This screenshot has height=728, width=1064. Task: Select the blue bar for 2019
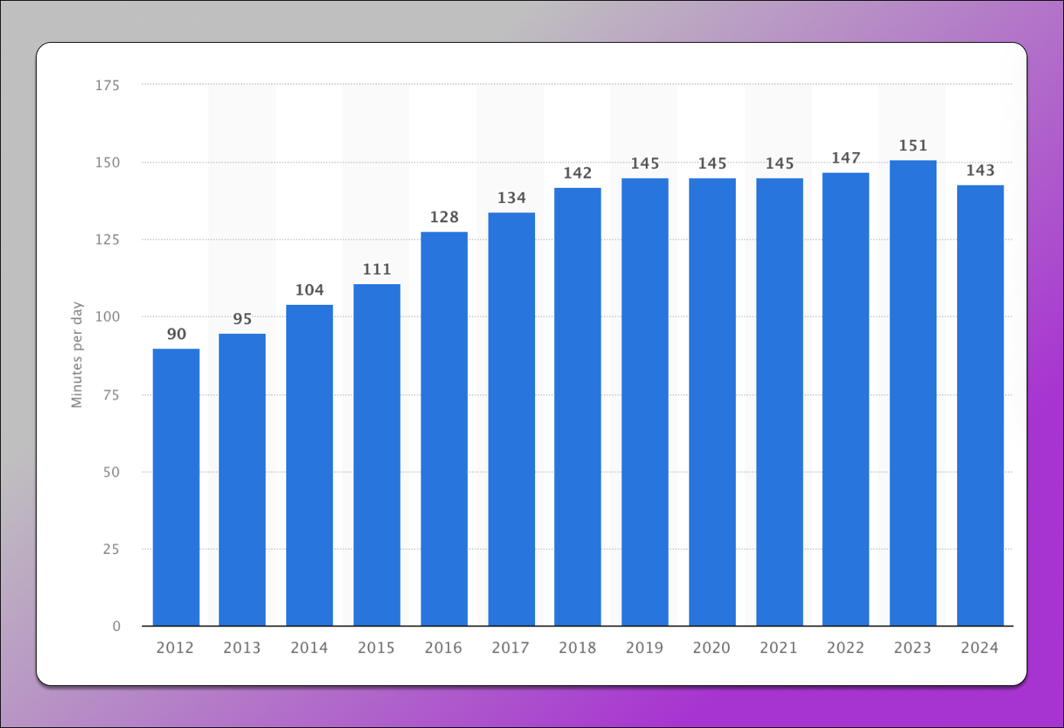644,402
